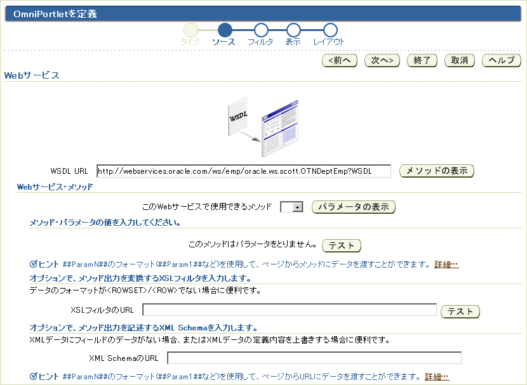This screenshot has width=527, height=385.
Task: Click the grayed タイプ step circle
Action: click(190, 30)
